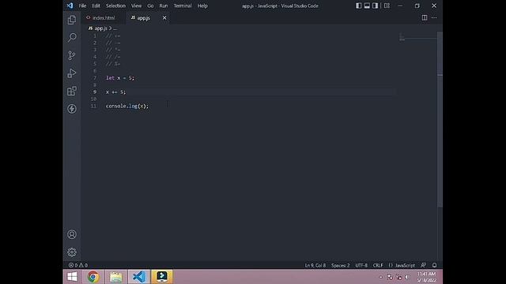Toggle the primary side bar layout icon
This screenshot has width=506, height=284.
coord(358,6)
